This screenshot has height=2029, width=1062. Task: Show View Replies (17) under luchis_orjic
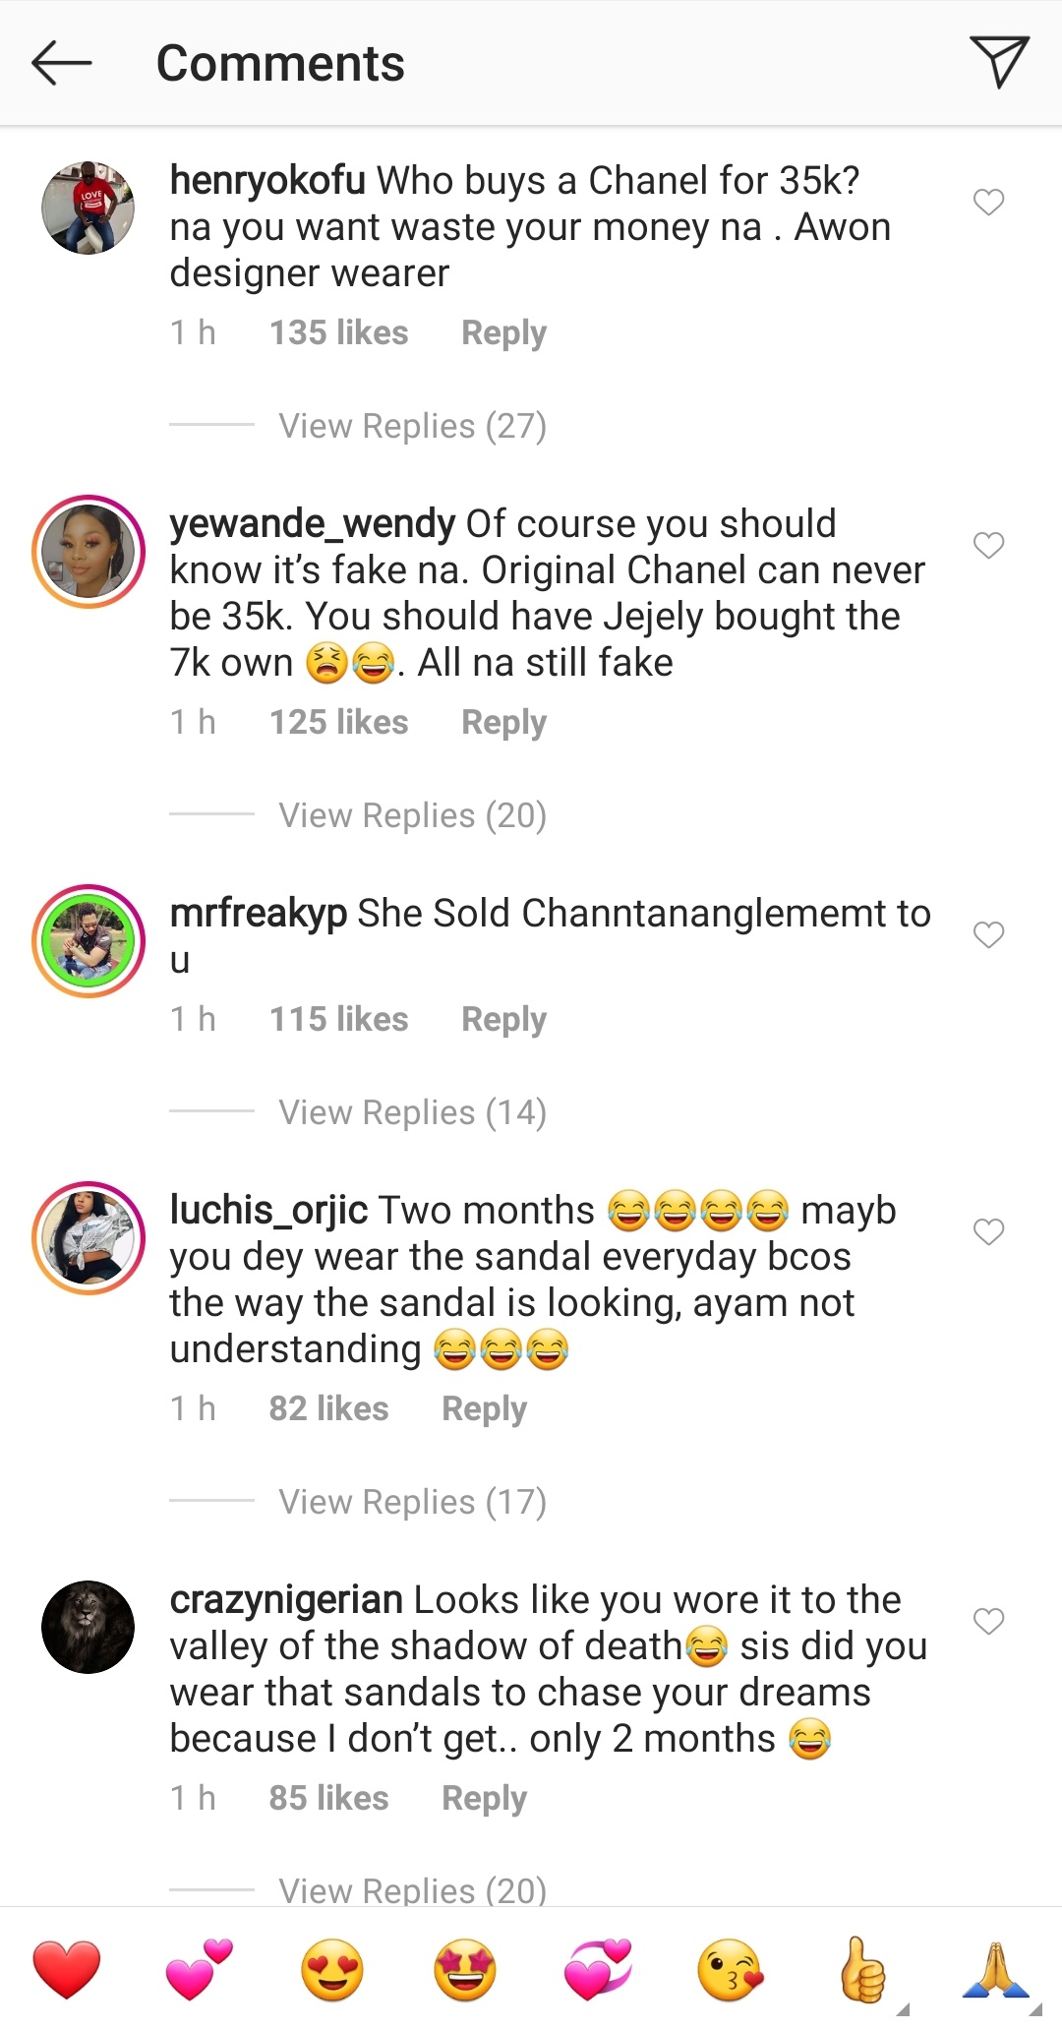pos(412,1502)
